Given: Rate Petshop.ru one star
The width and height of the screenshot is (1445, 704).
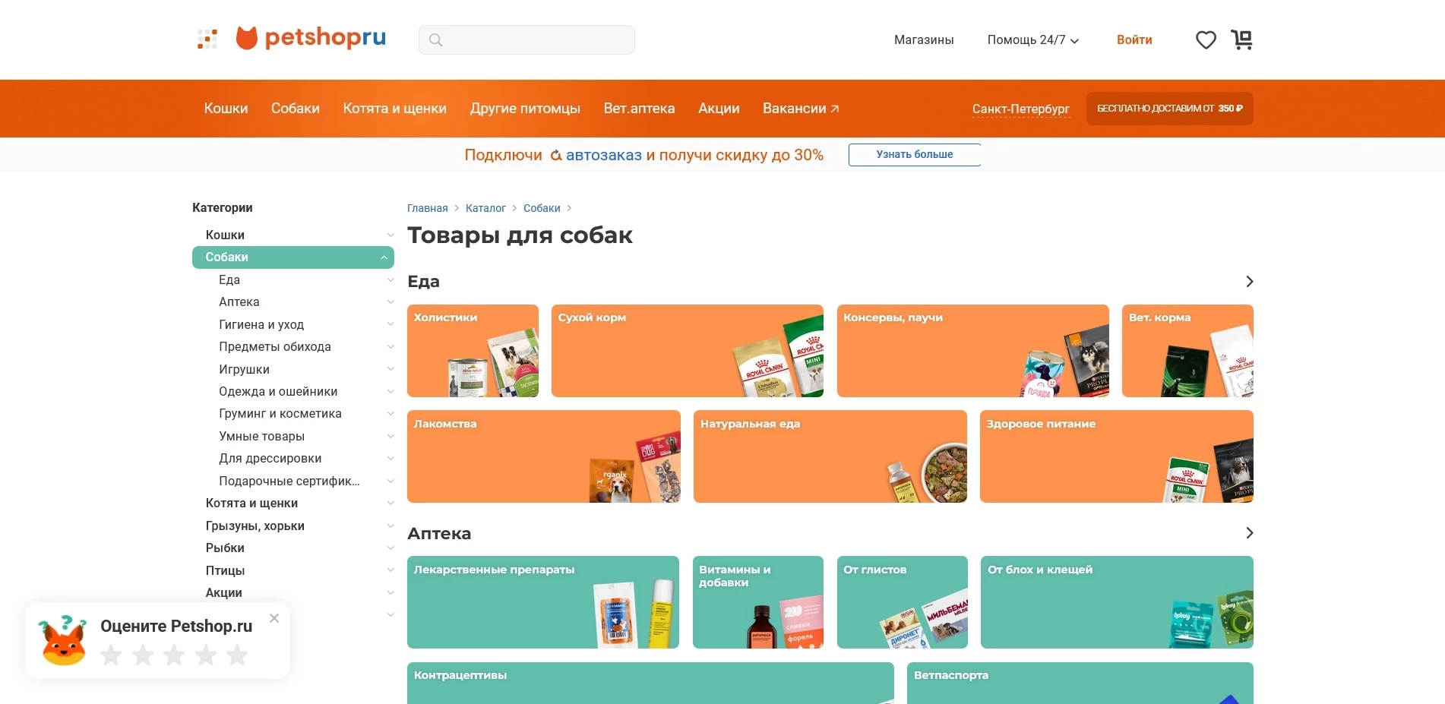Looking at the screenshot, I should (x=111, y=654).
